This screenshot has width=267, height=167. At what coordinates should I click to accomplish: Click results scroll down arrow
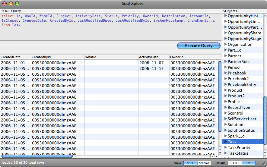coord(220,153)
